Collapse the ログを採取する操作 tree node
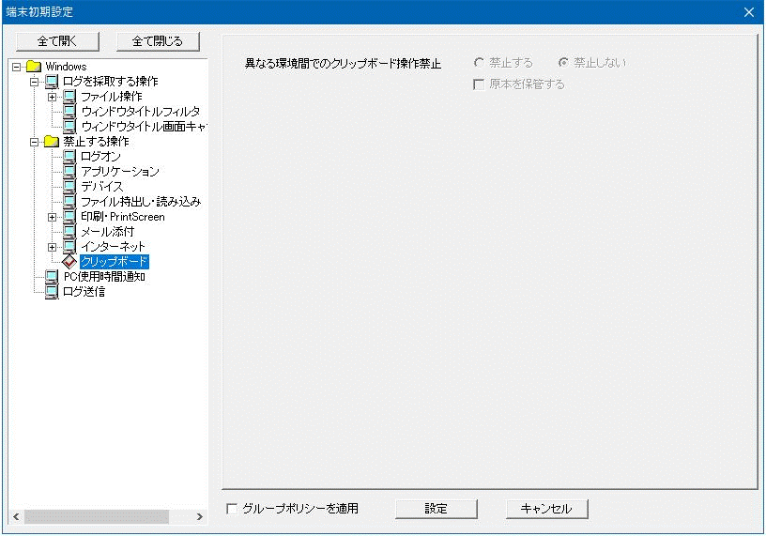This screenshot has height=536, width=766. coord(34,82)
